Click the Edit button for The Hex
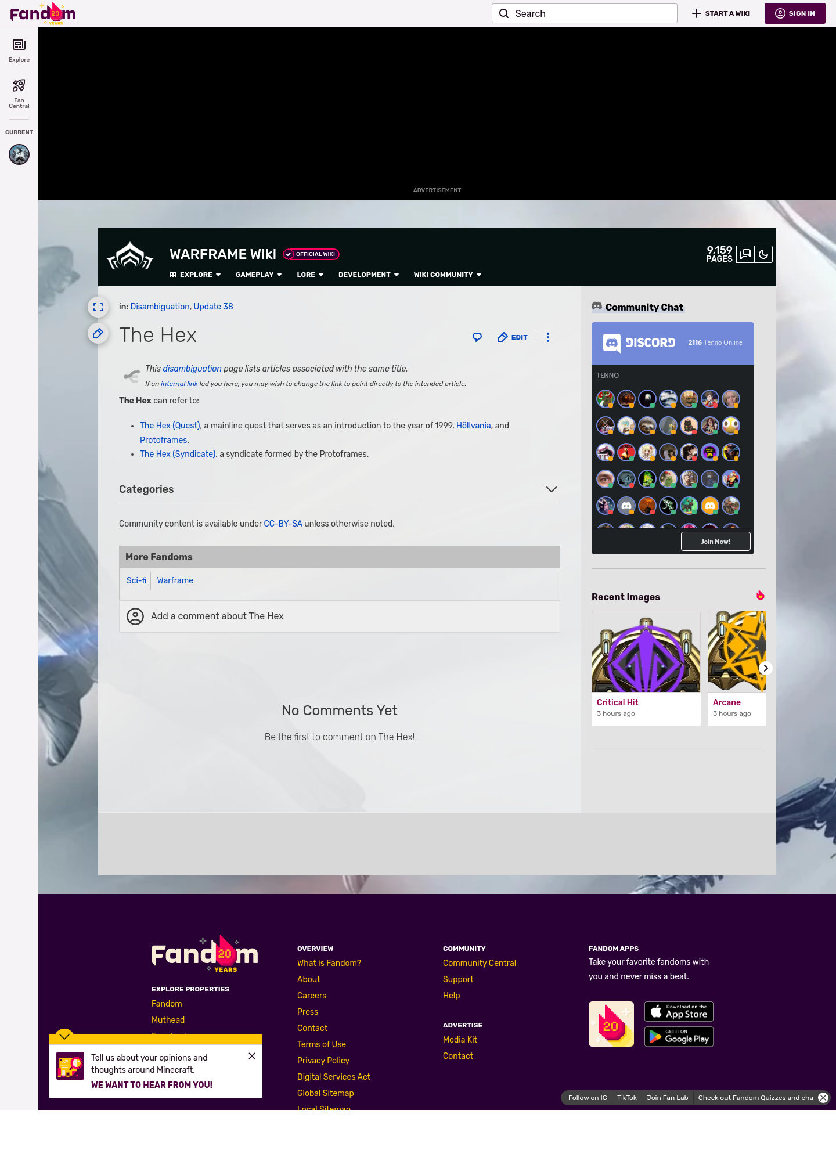This screenshot has width=836, height=1161. tap(513, 337)
